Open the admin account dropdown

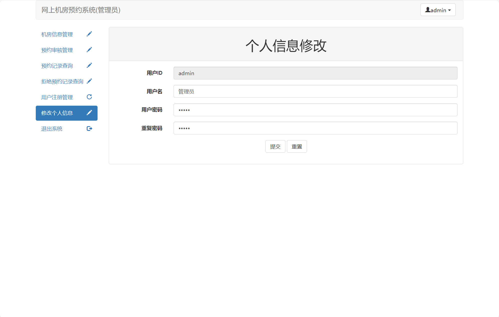tap(438, 10)
